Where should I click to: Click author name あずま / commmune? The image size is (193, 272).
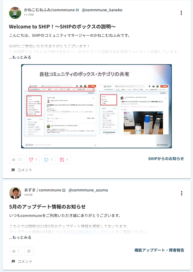click(43, 190)
